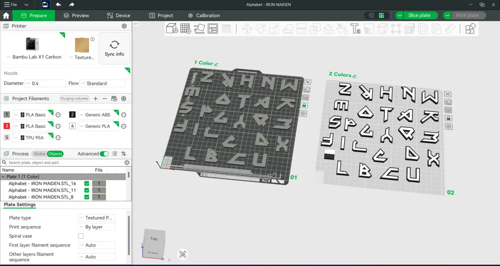
Task: Open filament 2 Generic ABS dropdown
Action: (98, 115)
